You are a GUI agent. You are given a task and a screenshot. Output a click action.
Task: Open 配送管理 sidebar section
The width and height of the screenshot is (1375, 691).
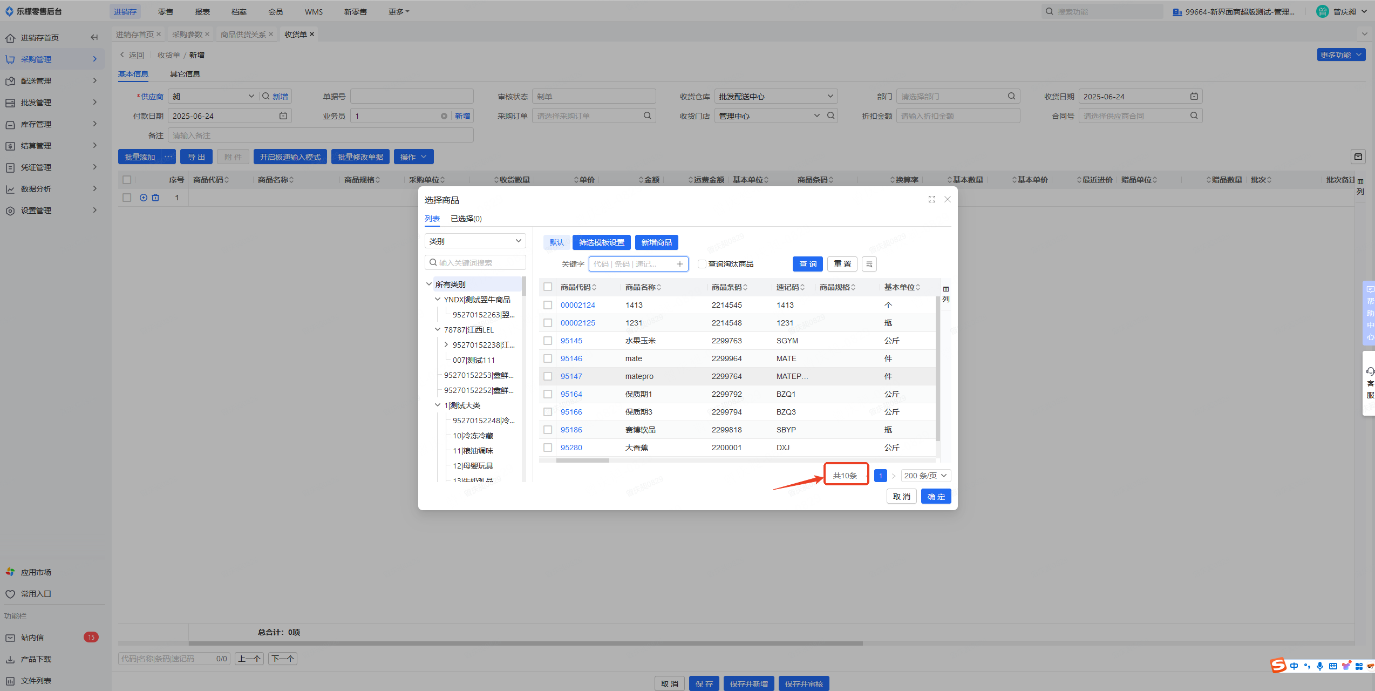[x=52, y=80]
